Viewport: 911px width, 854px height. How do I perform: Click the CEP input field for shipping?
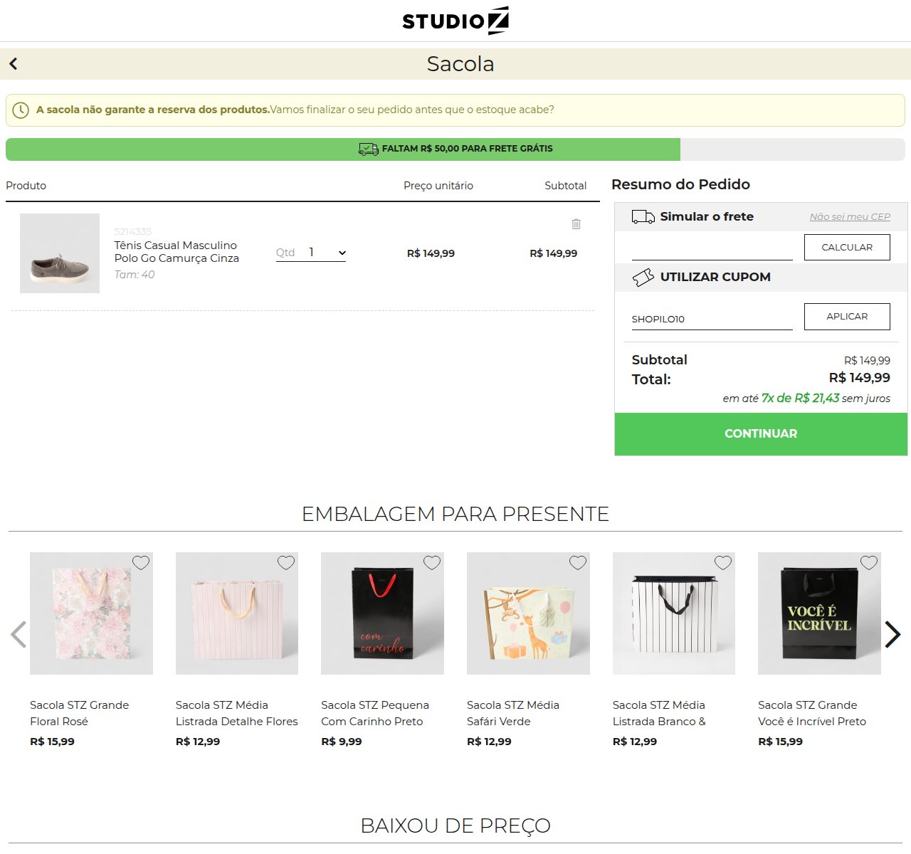(712, 249)
